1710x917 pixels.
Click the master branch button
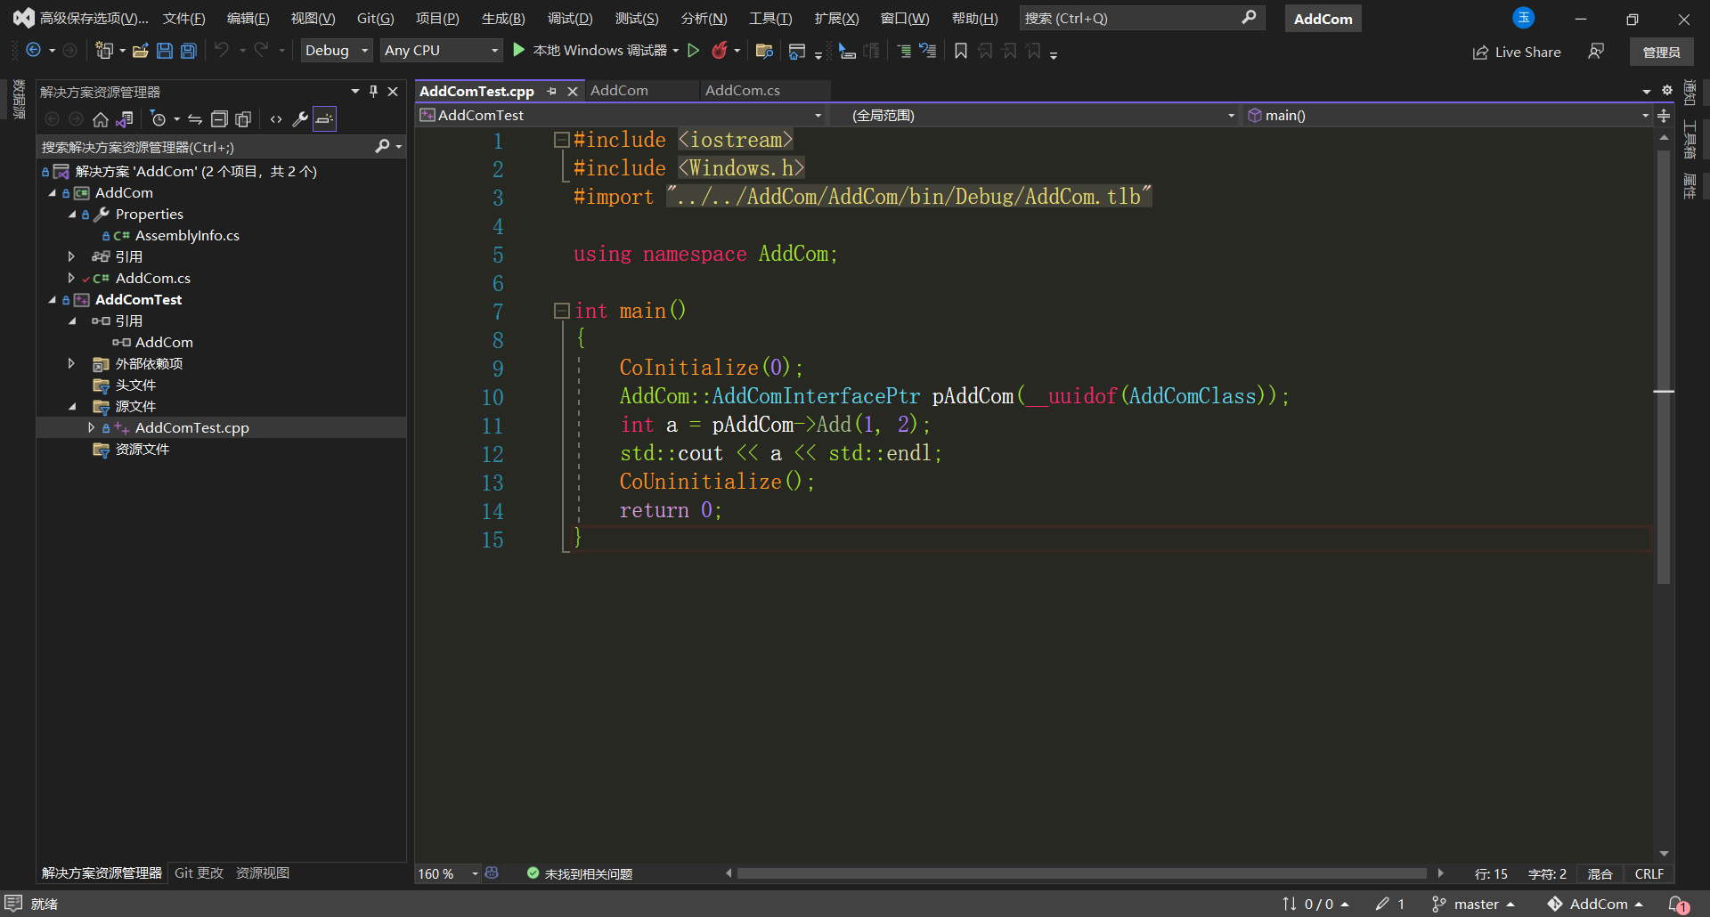pyautogui.click(x=1473, y=905)
